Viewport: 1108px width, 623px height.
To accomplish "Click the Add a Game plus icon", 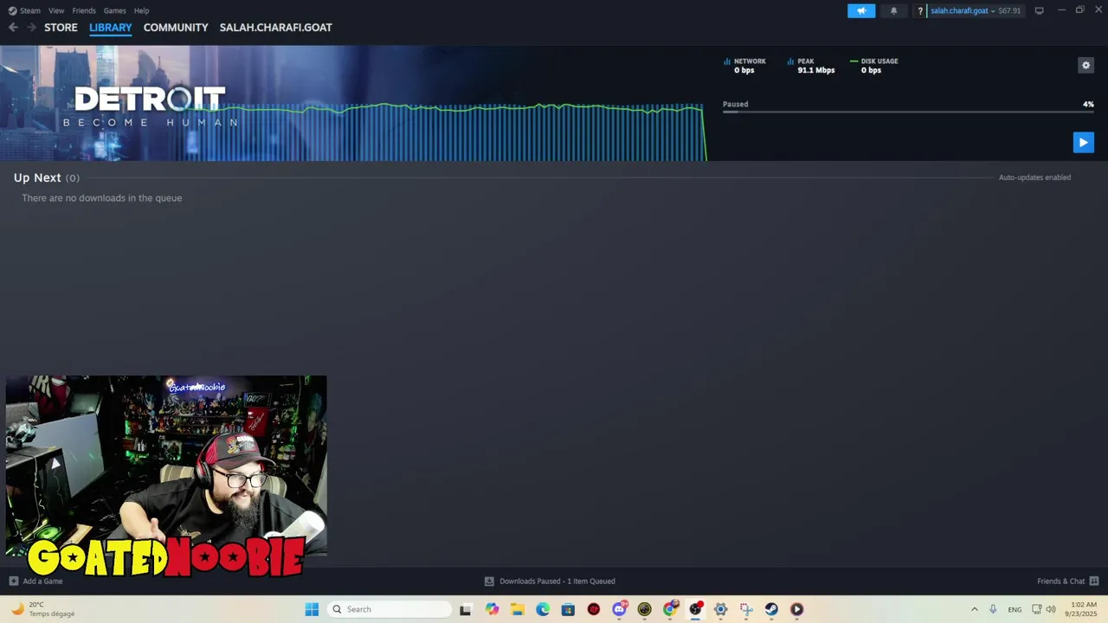I will (13, 581).
